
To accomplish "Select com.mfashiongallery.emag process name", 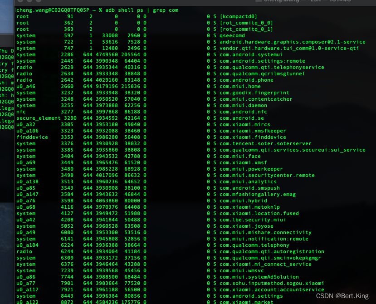I will tap(258, 195).
